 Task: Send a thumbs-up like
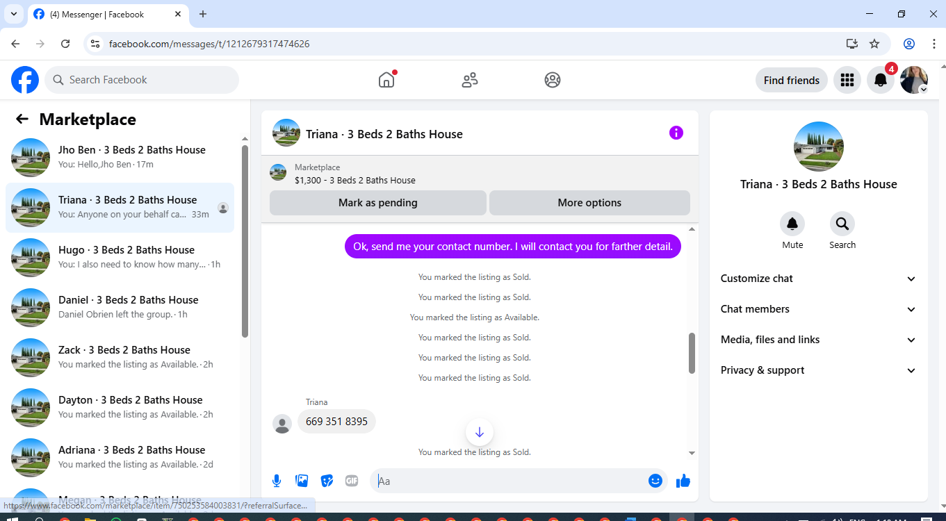683,481
